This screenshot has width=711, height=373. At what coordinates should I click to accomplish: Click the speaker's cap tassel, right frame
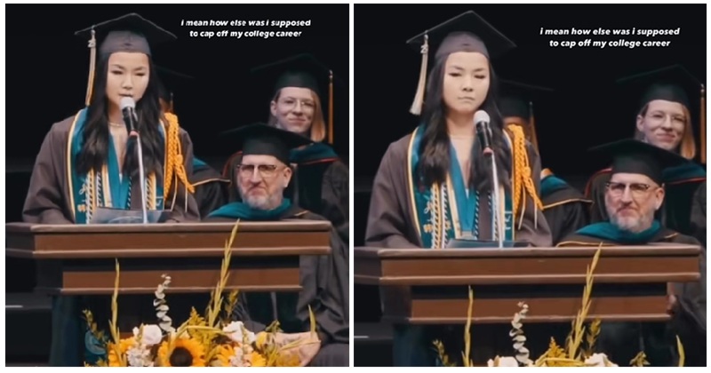(419, 75)
